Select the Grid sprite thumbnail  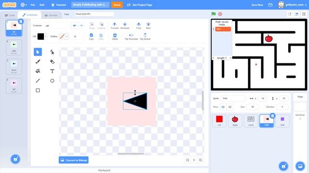[x=282, y=121]
